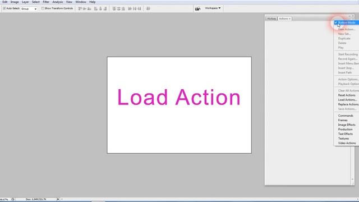Open the Help menu

coord(92,2)
